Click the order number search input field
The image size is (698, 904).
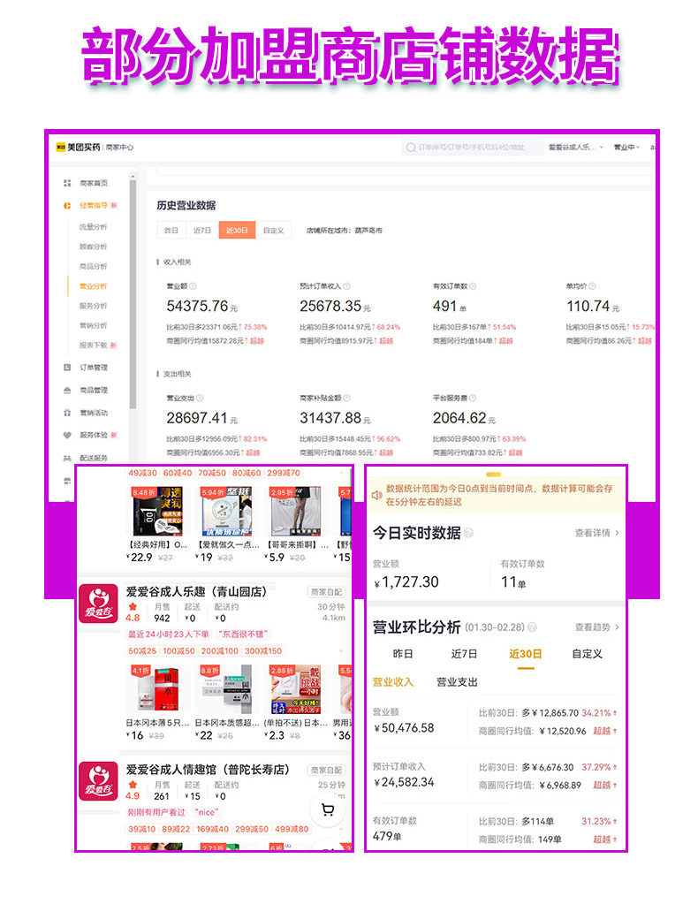pyautogui.click(x=473, y=148)
